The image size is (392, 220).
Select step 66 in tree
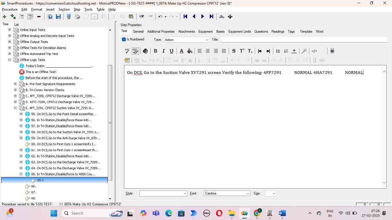33,186
